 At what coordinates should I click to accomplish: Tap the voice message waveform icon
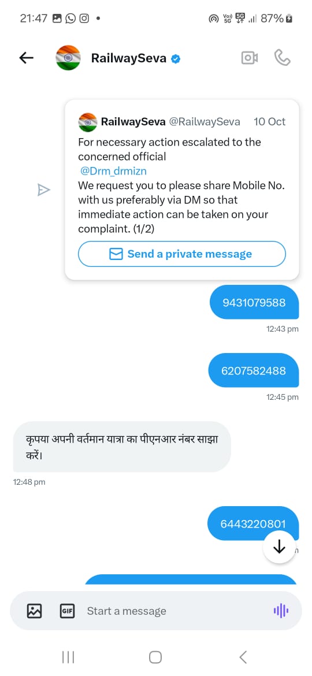coord(281,611)
